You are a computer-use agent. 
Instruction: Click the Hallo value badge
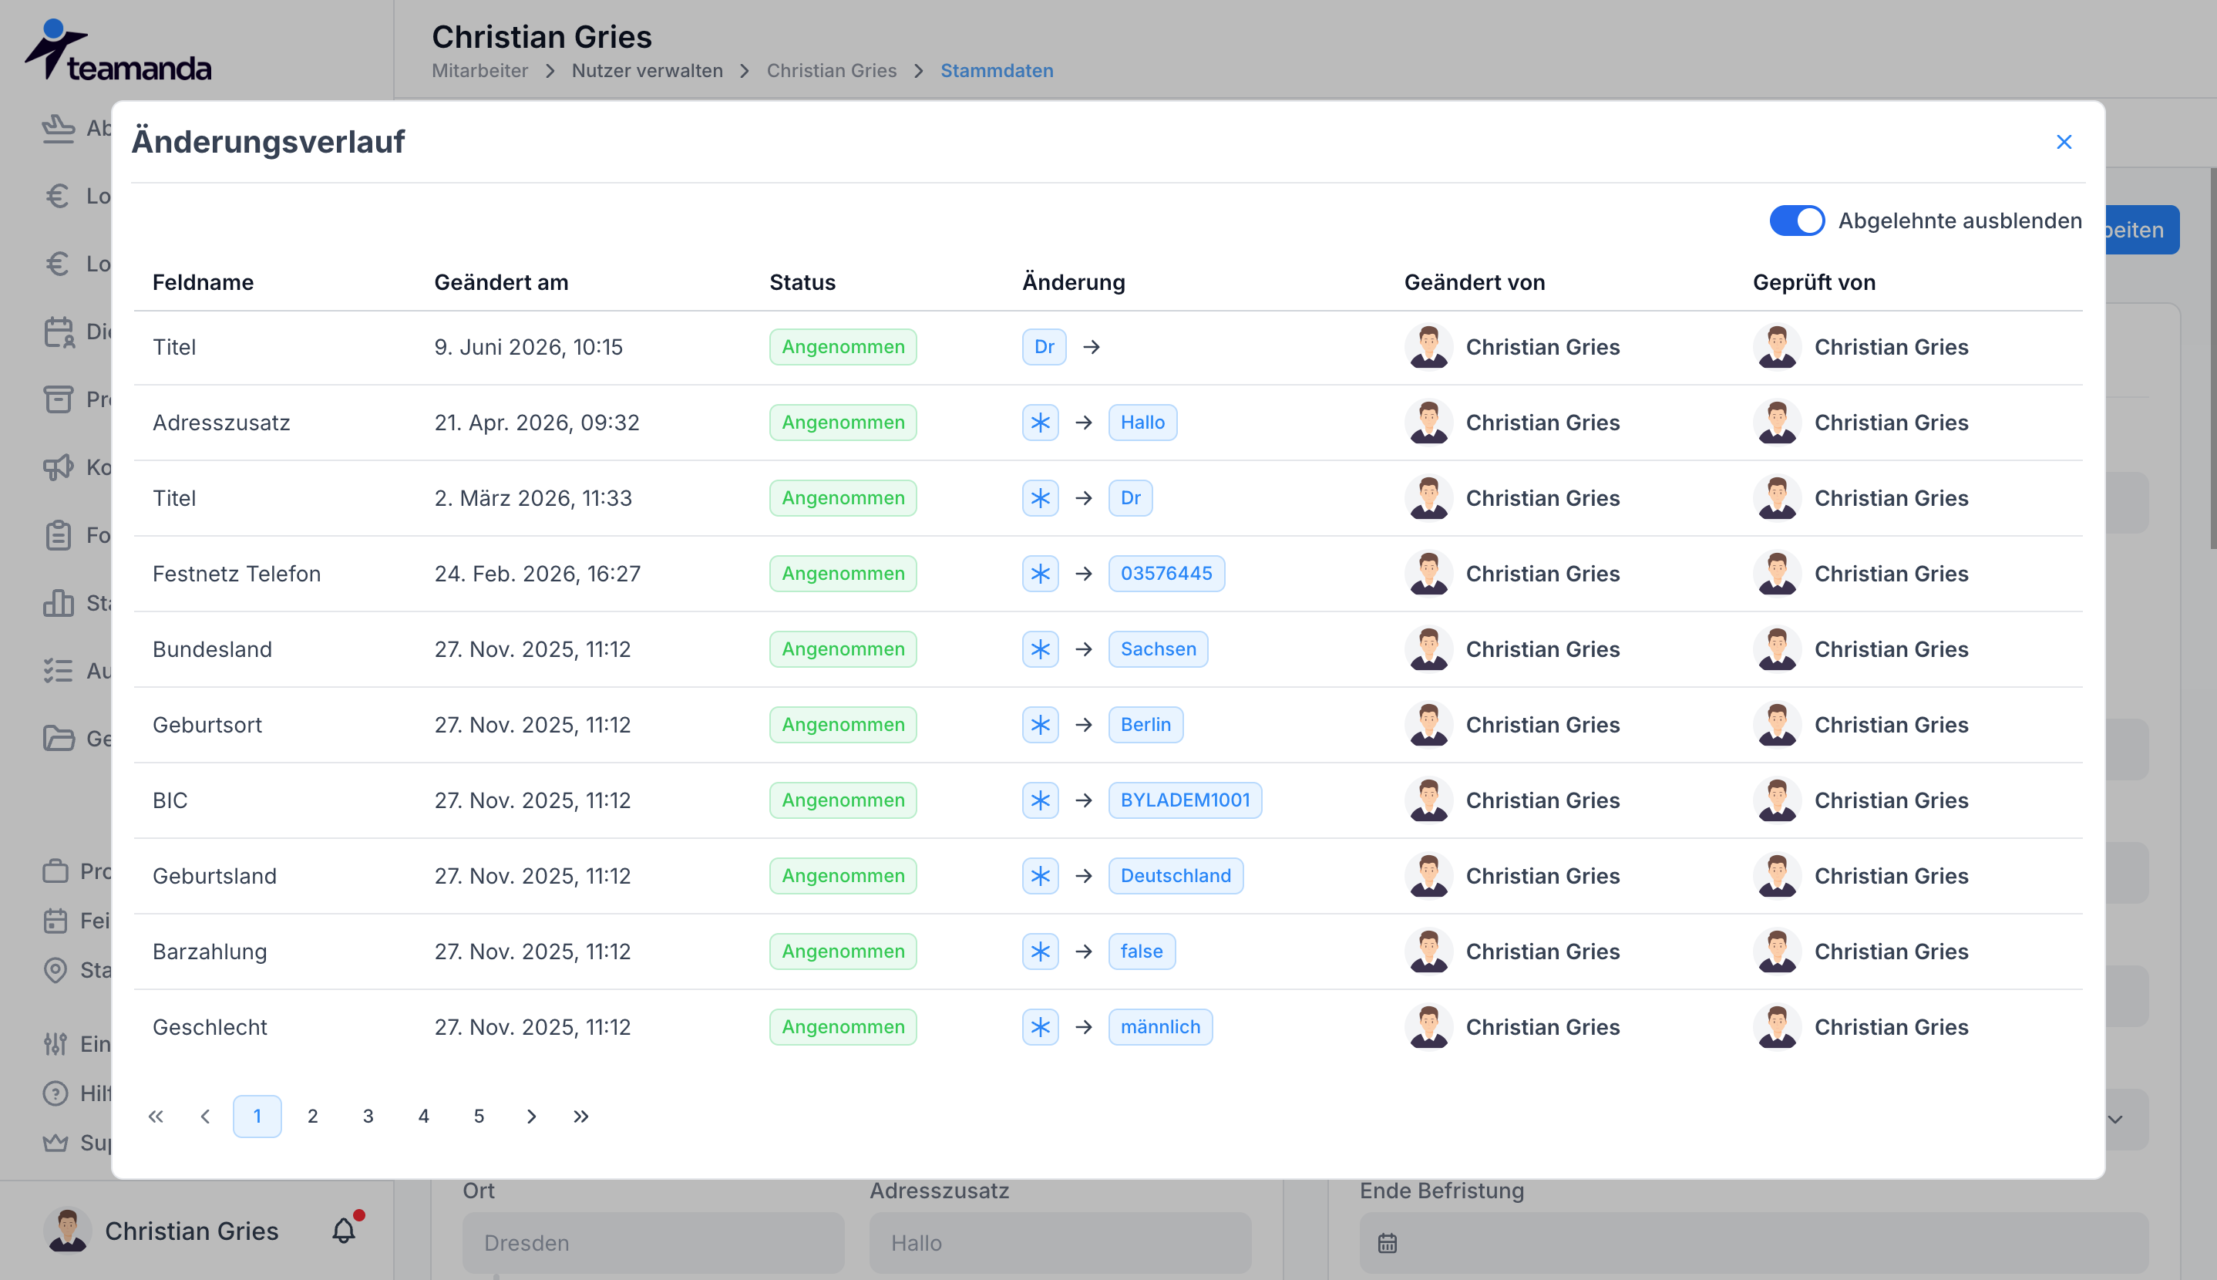[1142, 423]
